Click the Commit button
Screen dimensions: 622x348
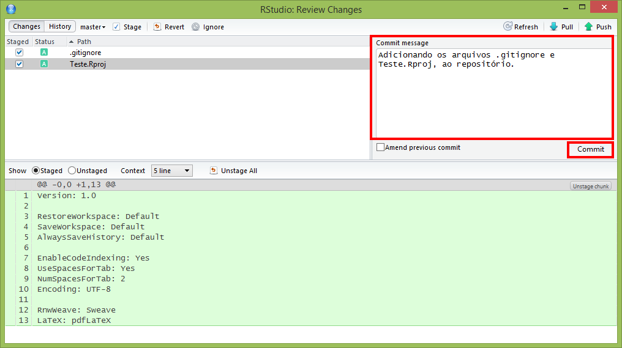pyautogui.click(x=590, y=149)
